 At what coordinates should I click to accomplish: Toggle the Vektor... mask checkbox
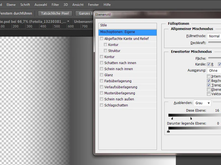click(209, 94)
